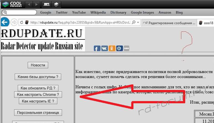The image size is (214, 123).
Task: Click CoolPreviews previous arrow
Action: (x=29, y=4)
